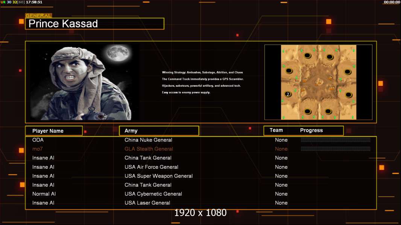Image resolution: width=401 pixels, height=225 pixels.
Task: Select Insane AI in USA Super Weapon row
Action: click(43, 176)
